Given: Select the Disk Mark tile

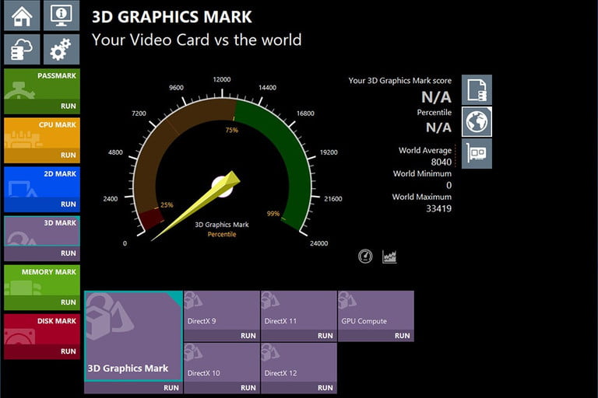Looking at the screenshot, I should tap(42, 330).
